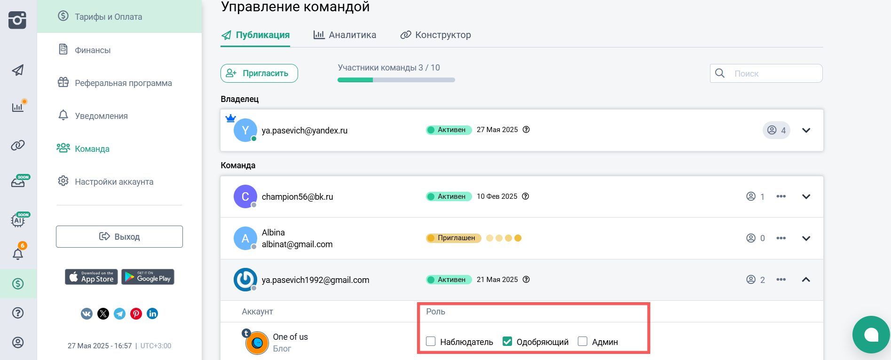Click the help question mark sidebar icon
The width and height of the screenshot is (891, 360).
18,313
